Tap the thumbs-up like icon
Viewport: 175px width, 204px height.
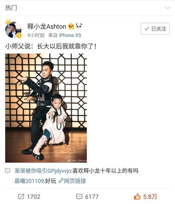pyautogui.click(x=137, y=196)
